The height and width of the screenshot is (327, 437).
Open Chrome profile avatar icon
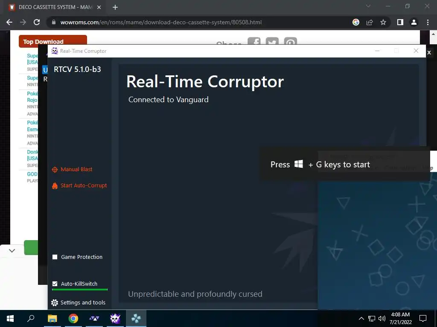[414, 22]
